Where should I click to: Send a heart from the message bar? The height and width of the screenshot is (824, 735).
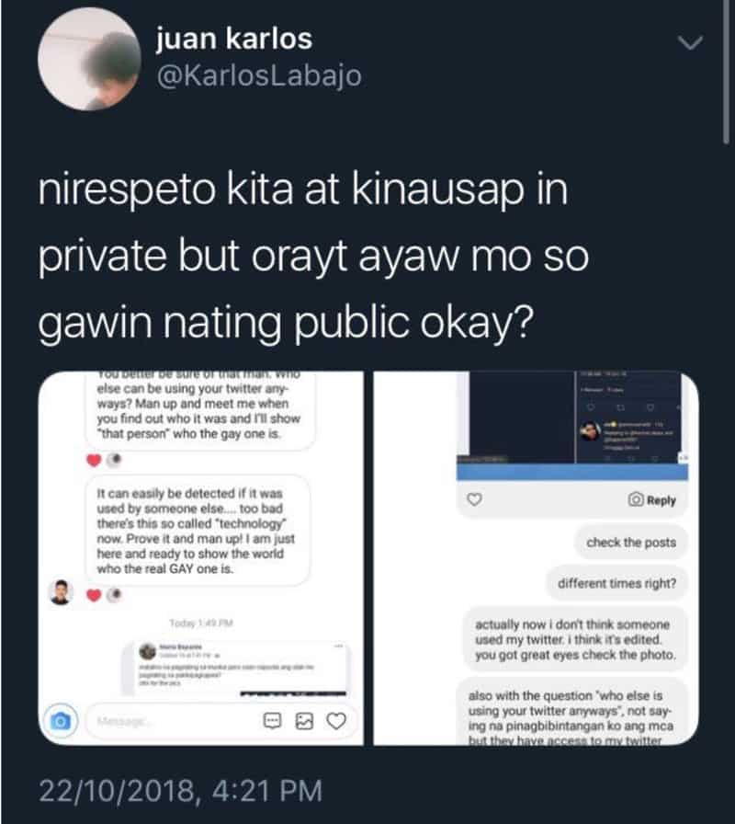tap(336, 721)
